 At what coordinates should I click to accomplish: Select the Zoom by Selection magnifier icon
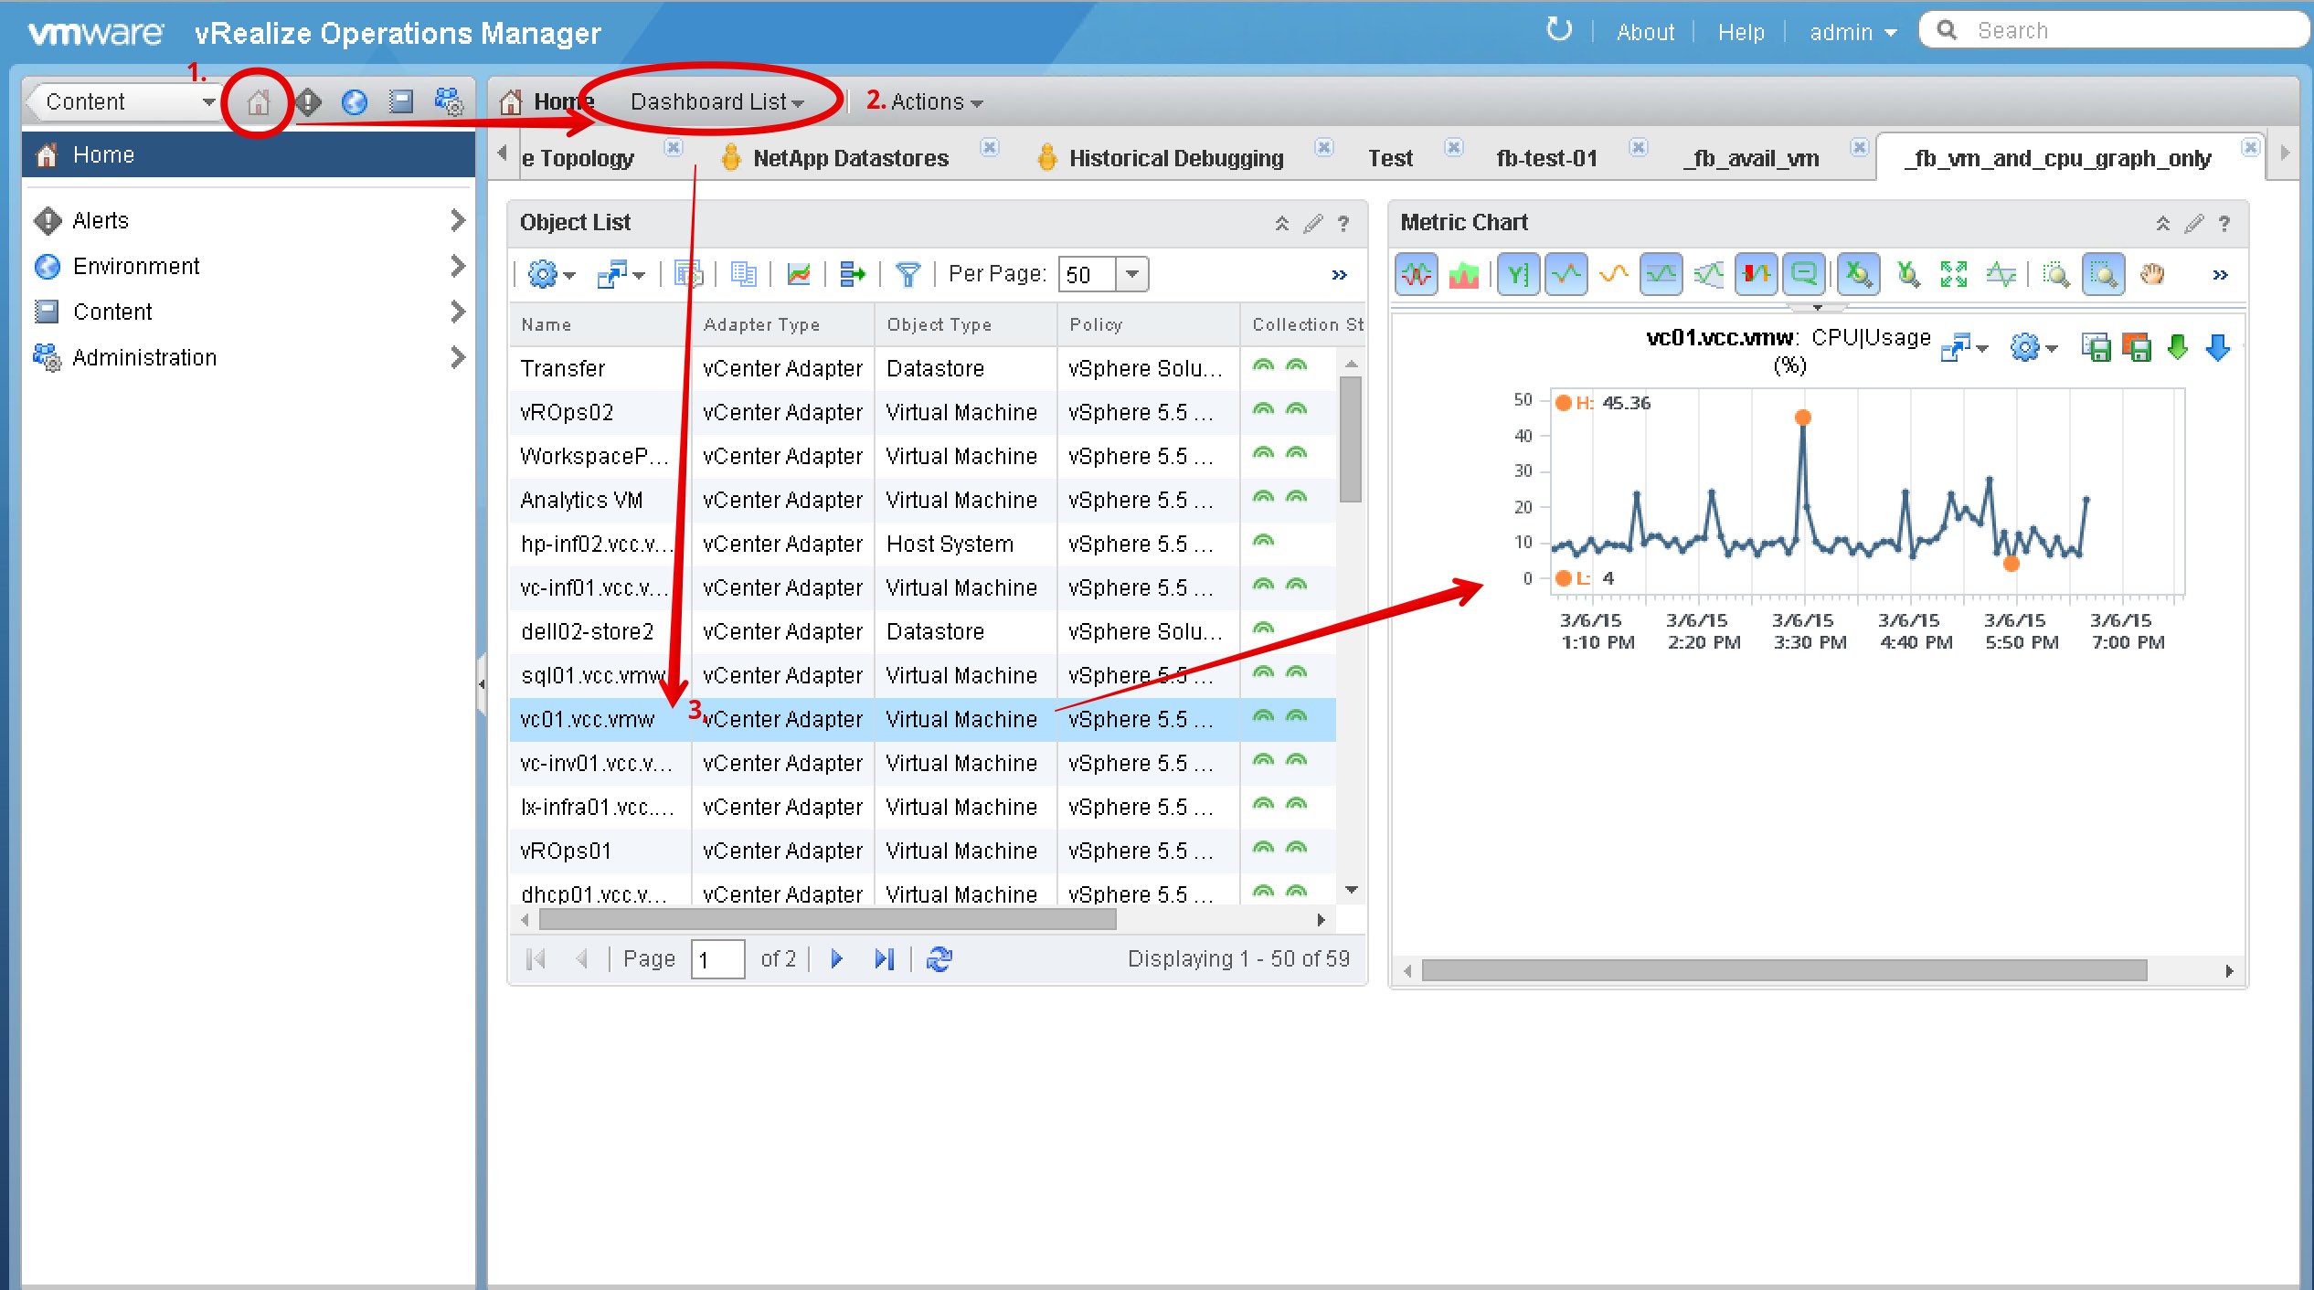[x=2104, y=273]
